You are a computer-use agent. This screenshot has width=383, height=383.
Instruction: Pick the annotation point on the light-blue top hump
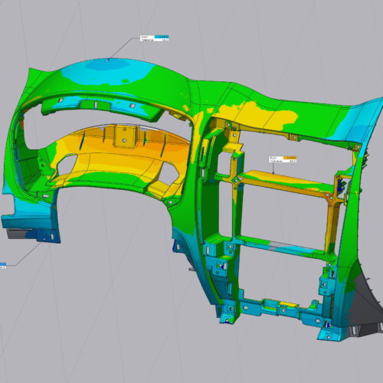(108, 60)
